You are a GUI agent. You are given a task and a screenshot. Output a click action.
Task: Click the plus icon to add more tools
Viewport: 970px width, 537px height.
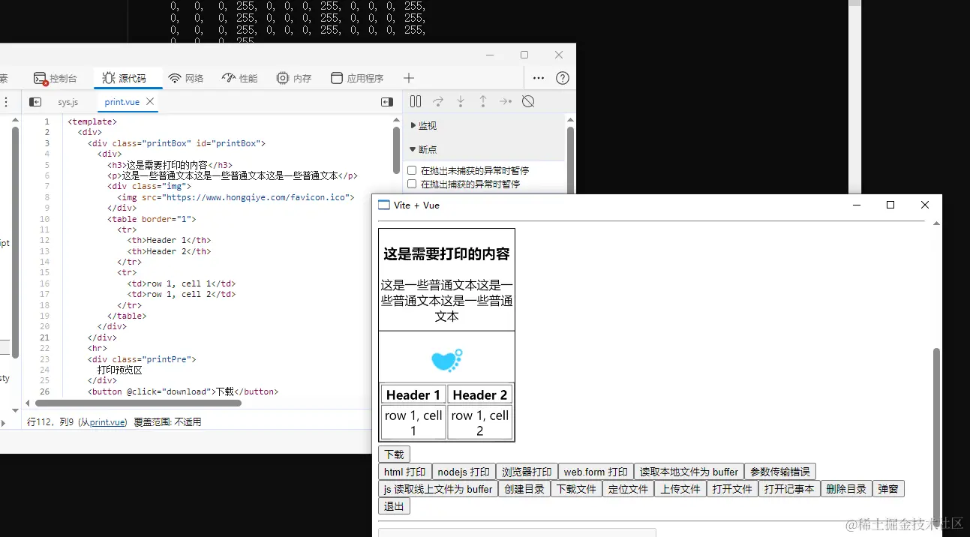[x=408, y=78]
